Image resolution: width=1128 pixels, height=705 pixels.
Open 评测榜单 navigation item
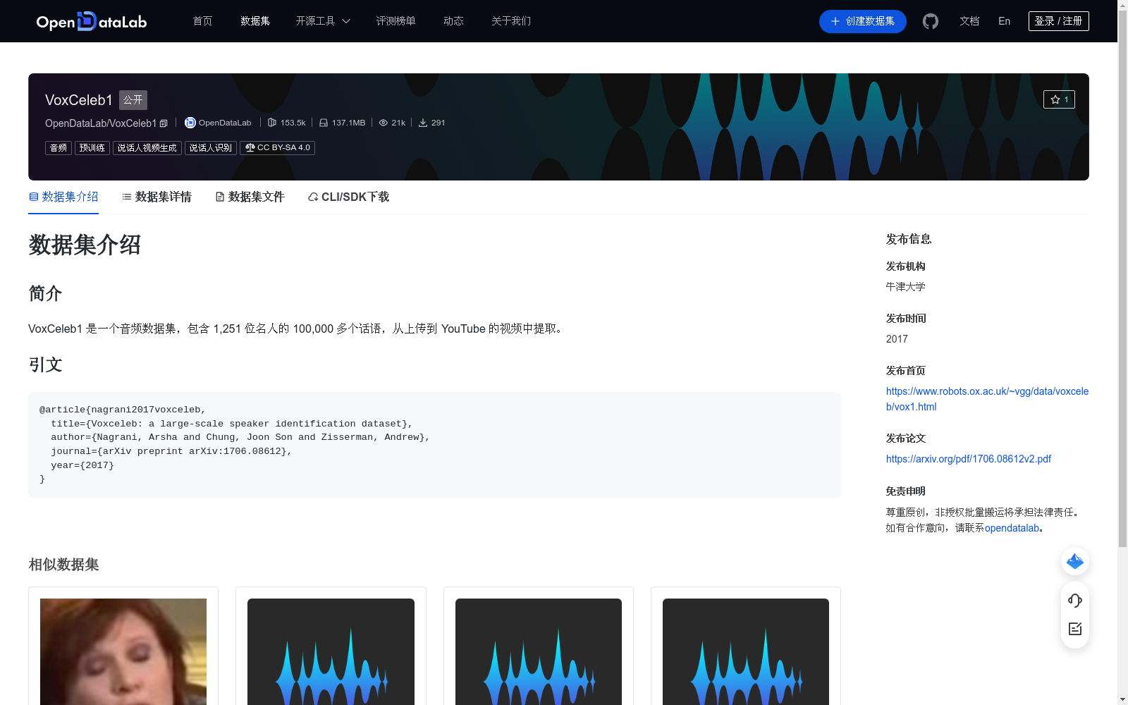(x=396, y=21)
